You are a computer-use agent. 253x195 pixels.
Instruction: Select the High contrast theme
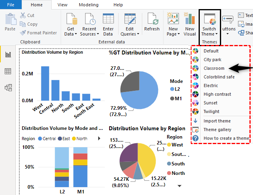coord(217,94)
